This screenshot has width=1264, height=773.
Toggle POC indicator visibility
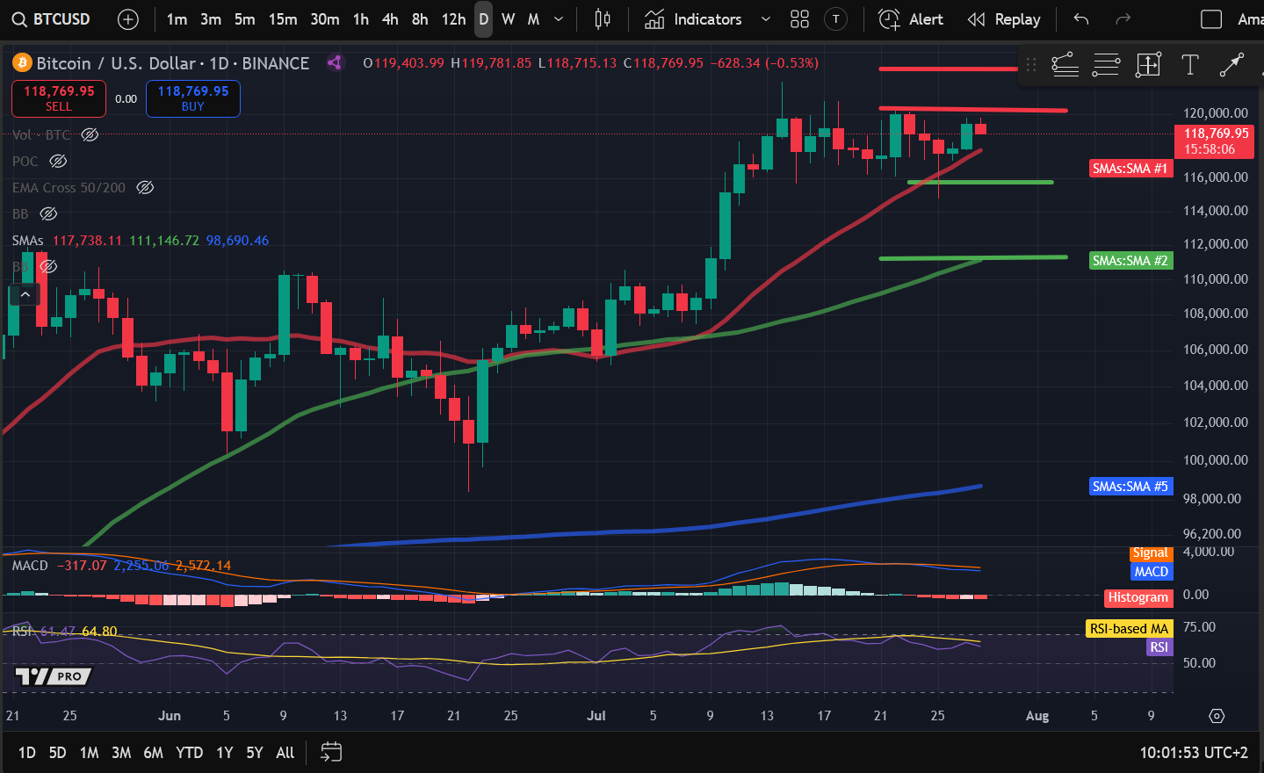[58, 161]
